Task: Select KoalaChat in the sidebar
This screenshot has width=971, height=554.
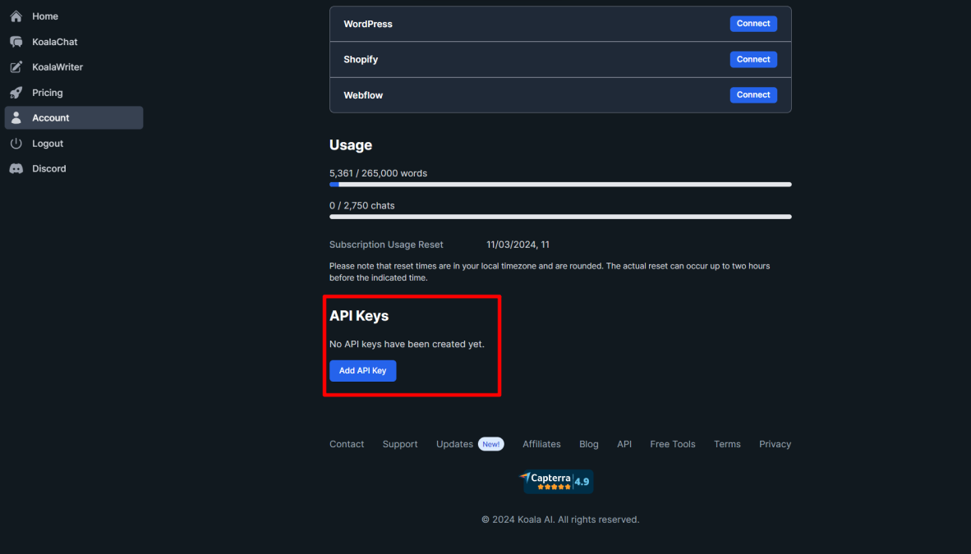Action: point(53,41)
